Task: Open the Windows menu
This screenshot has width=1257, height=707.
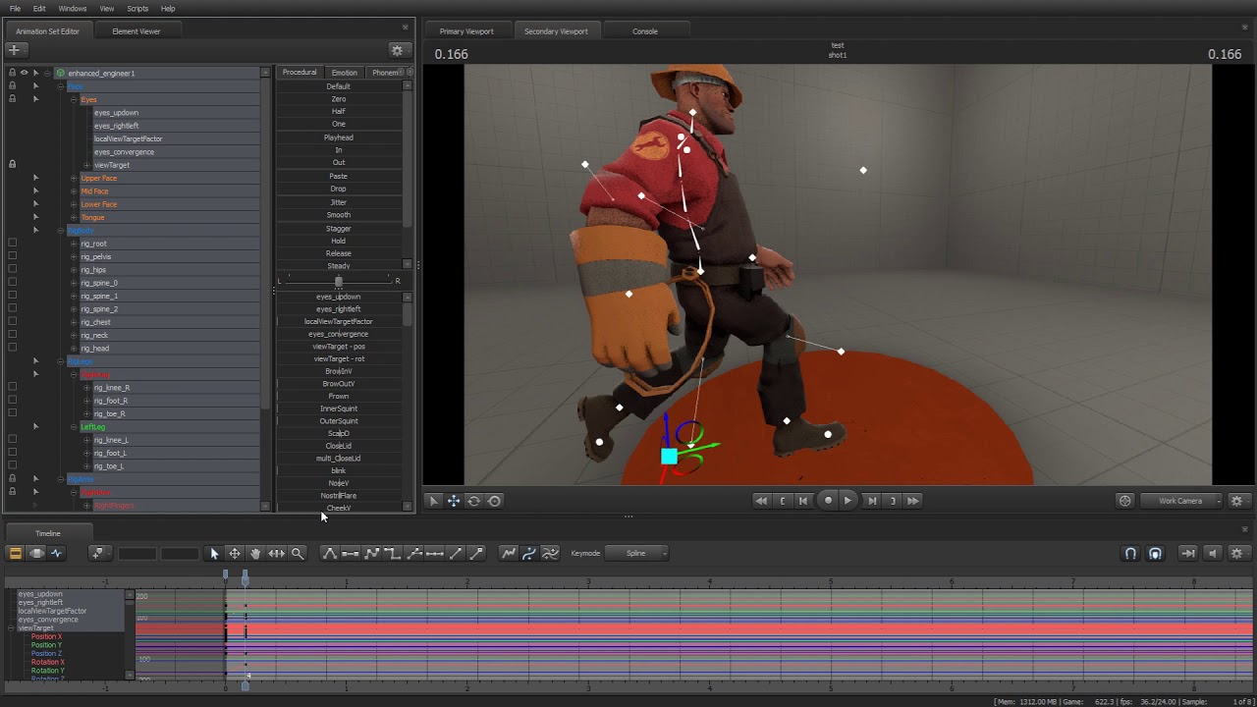Action: click(72, 9)
